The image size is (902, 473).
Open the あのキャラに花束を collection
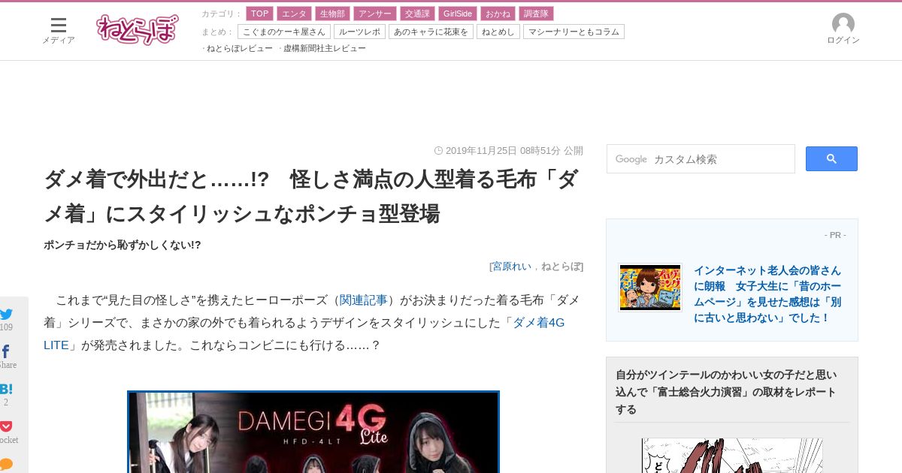(431, 32)
